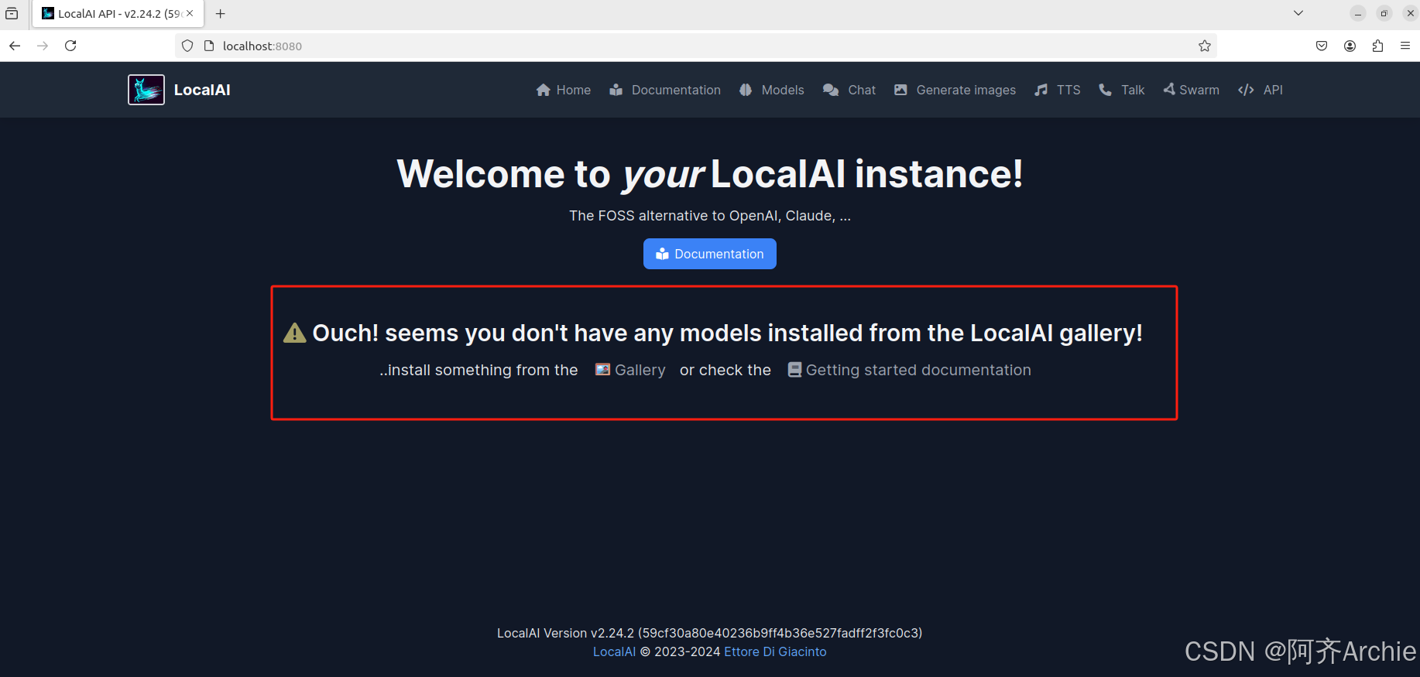Click the Models brain icon
The width and height of the screenshot is (1420, 677).
pyautogui.click(x=746, y=90)
